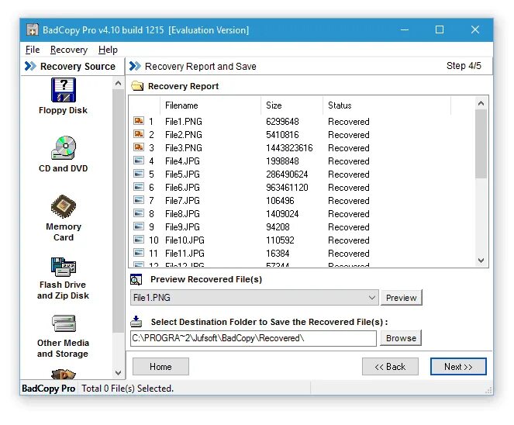514x425 pixels.
Task: Click the report list scroll down arrow
Action: click(x=481, y=261)
